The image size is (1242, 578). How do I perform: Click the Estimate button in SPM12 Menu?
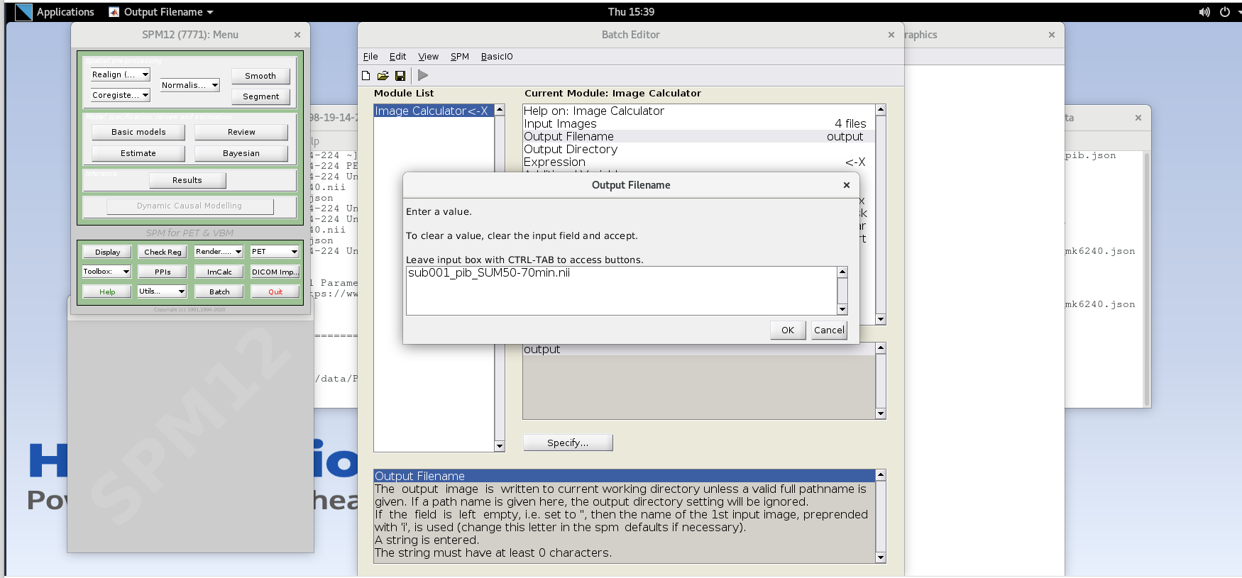tap(138, 153)
